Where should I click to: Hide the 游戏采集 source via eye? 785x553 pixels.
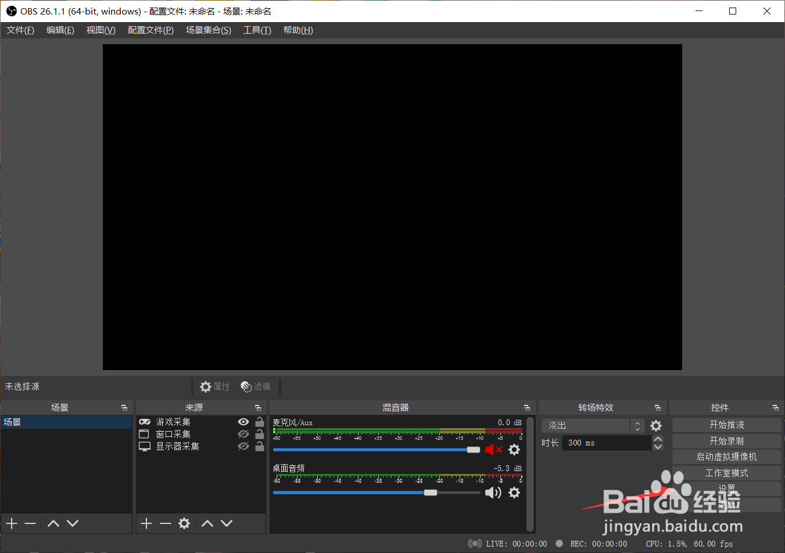point(243,422)
